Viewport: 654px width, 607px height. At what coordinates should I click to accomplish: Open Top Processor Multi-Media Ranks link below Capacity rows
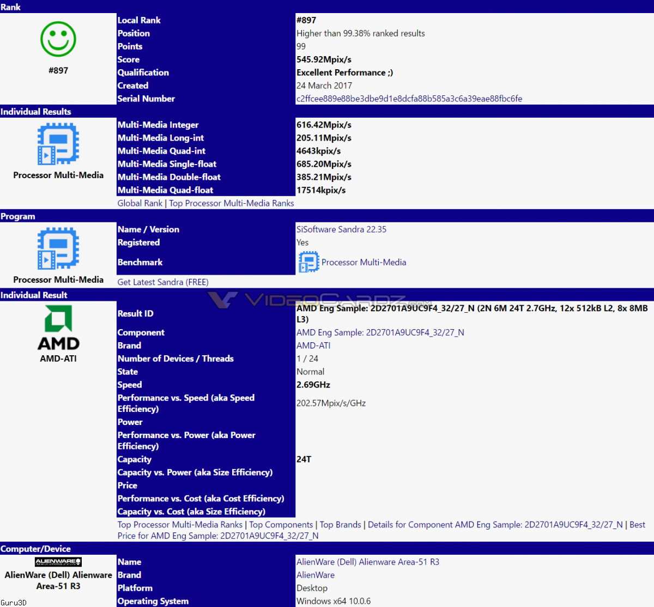180,525
